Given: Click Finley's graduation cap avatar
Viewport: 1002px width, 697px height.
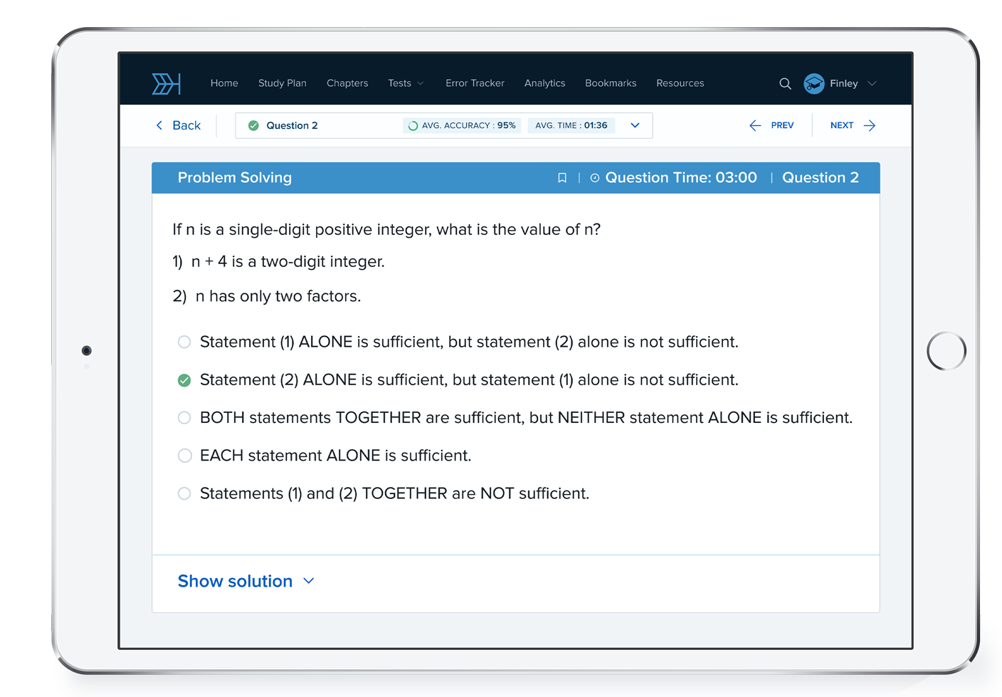Looking at the screenshot, I should [x=813, y=83].
